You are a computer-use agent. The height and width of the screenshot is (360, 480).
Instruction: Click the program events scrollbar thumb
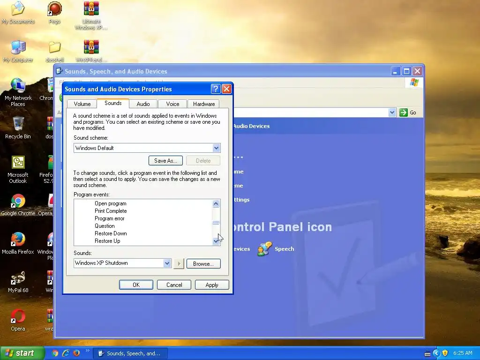click(216, 223)
